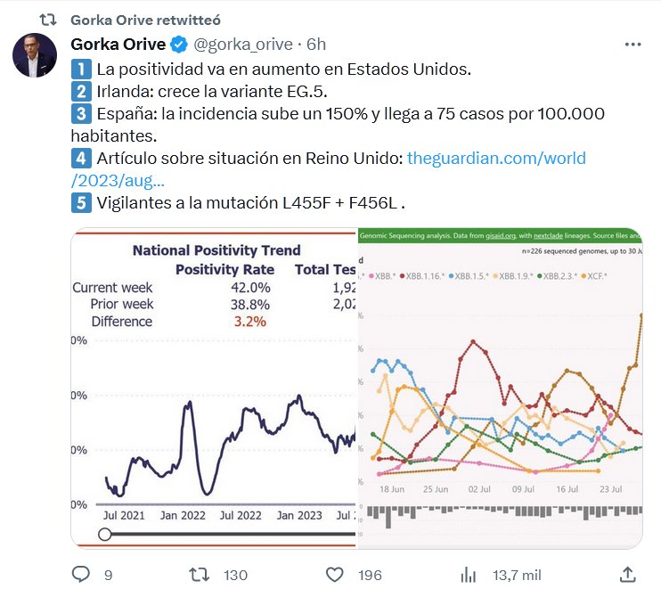Click "Gorka Orive retwitteó" label
This screenshot has height=597, width=661.
coord(145,19)
